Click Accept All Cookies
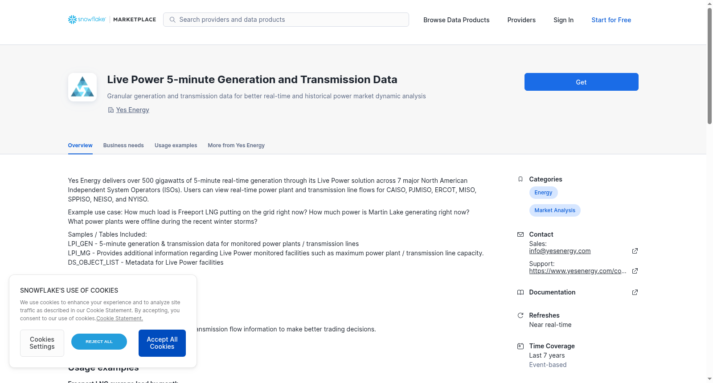Screen dimensions: 713x383 click(x=162, y=343)
